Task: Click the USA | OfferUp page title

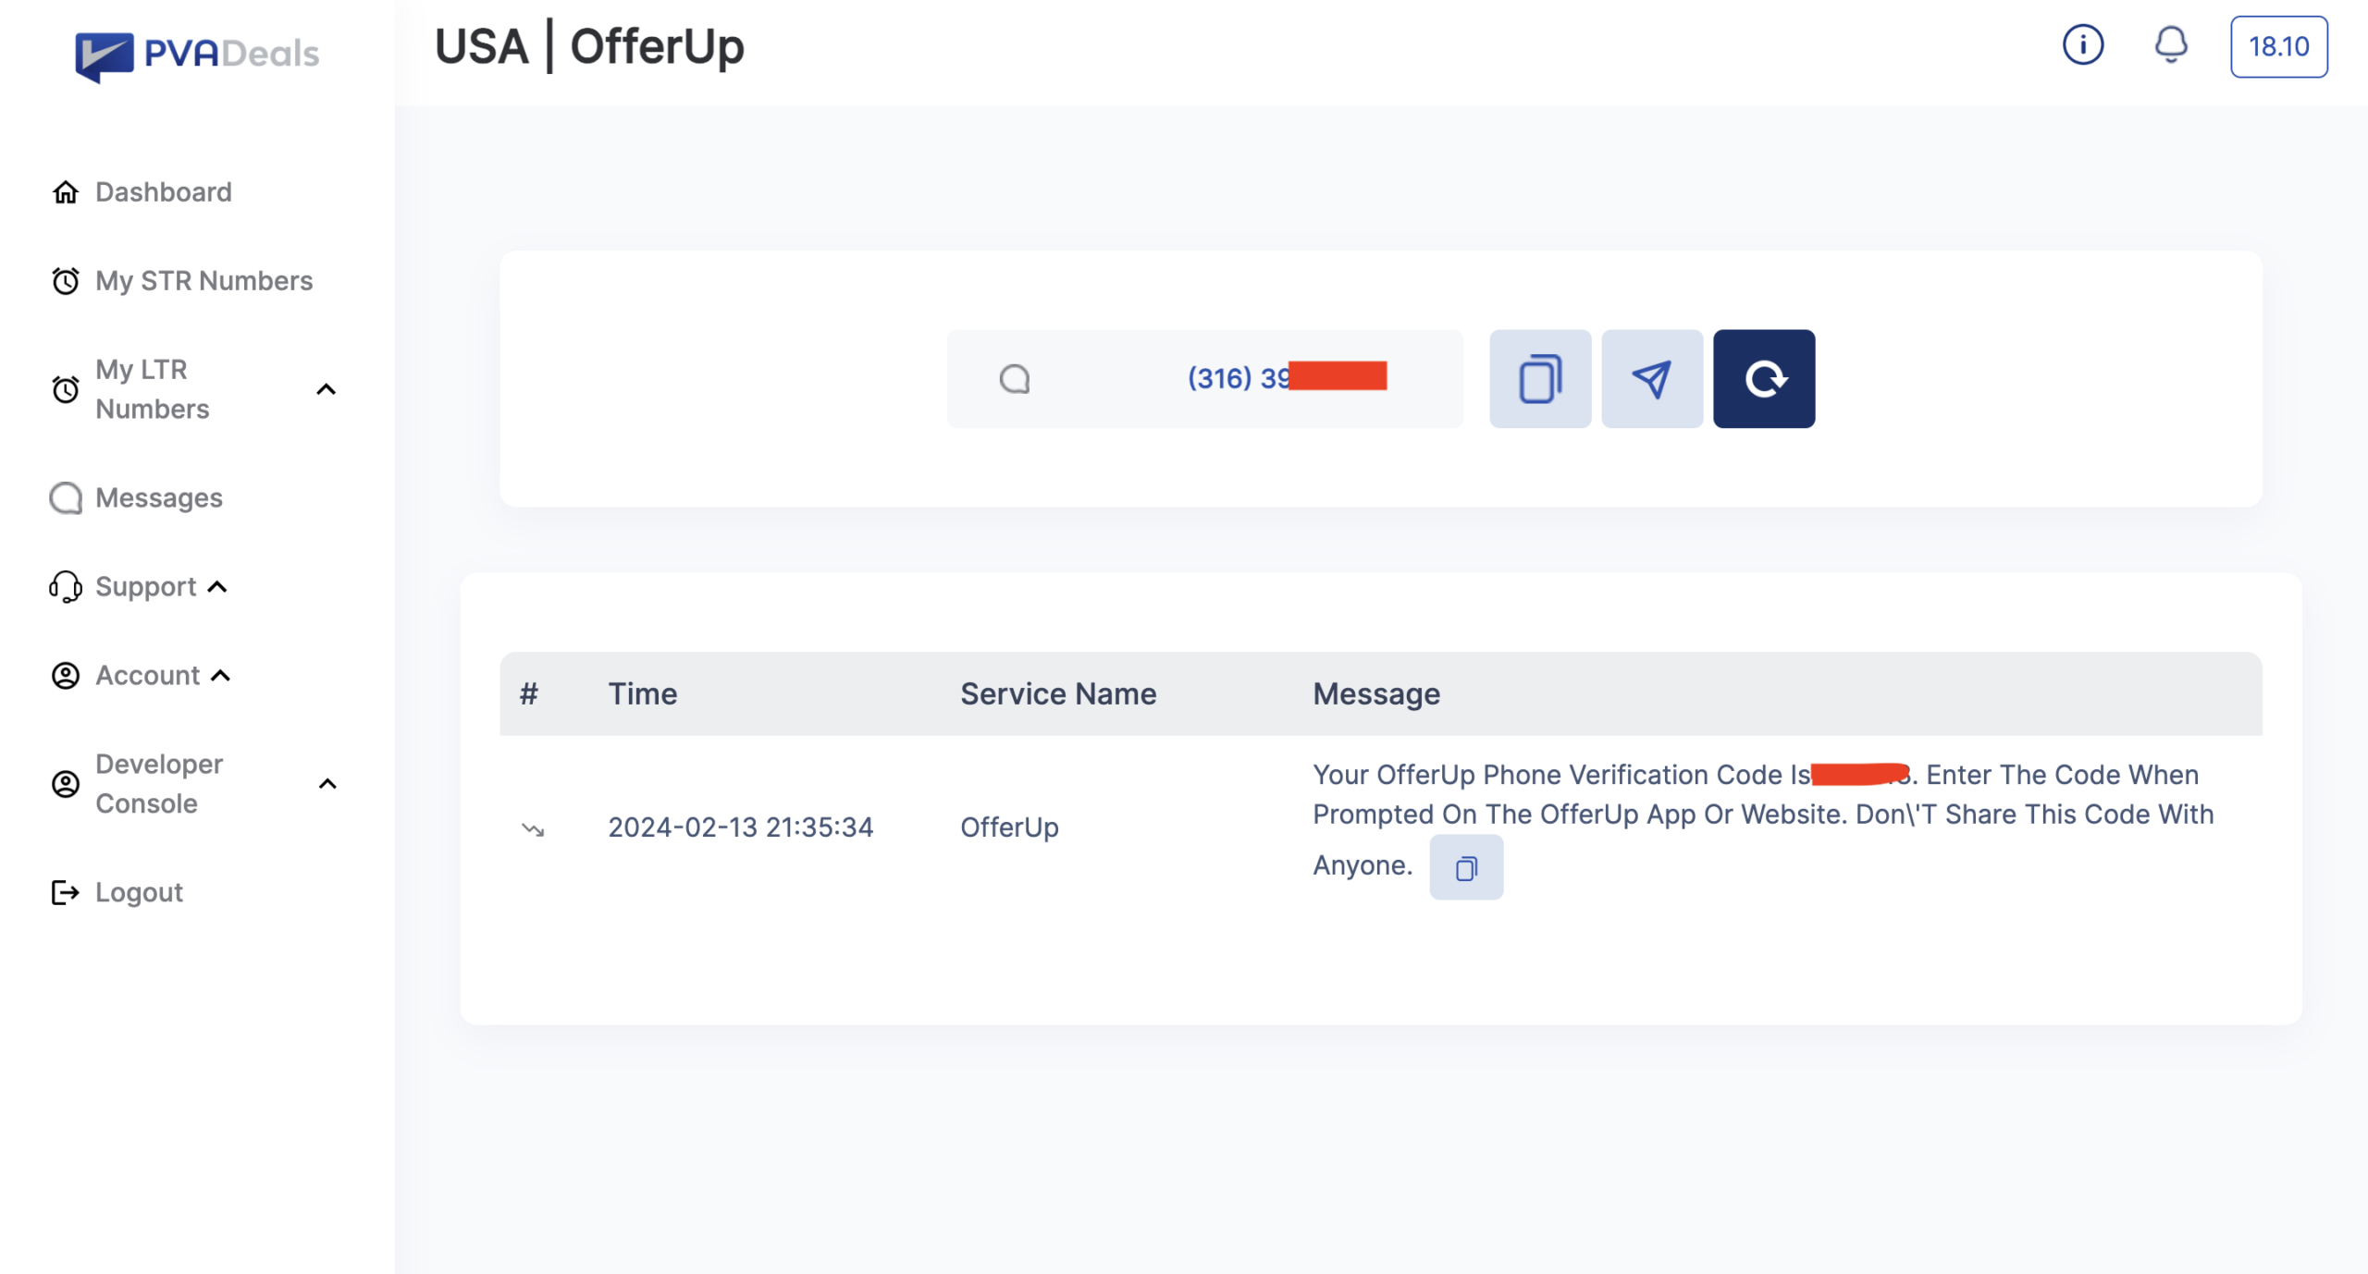Action: click(589, 46)
